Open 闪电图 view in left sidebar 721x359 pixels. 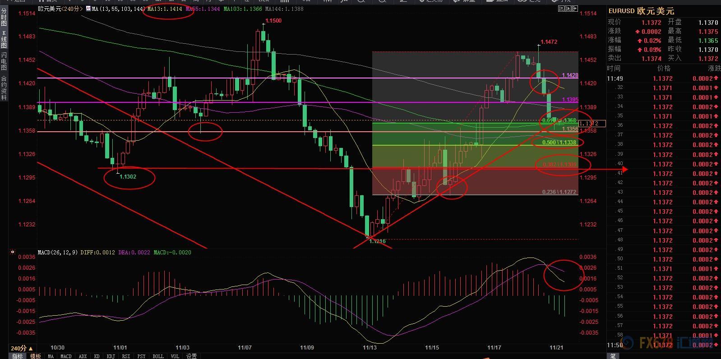click(x=4, y=61)
